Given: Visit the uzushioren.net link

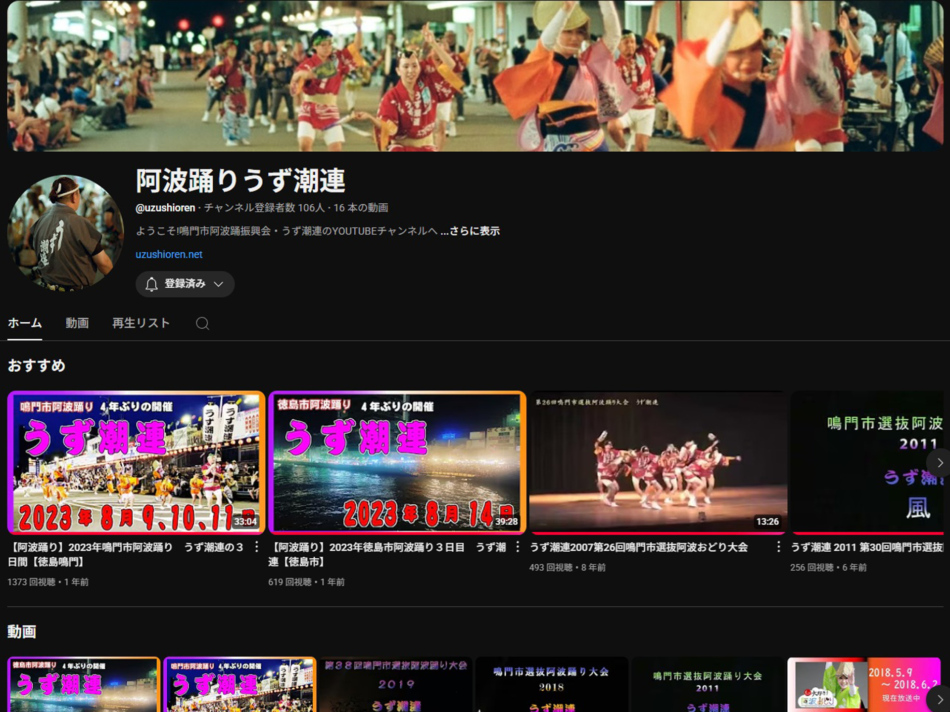Looking at the screenshot, I should pyautogui.click(x=169, y=254).
